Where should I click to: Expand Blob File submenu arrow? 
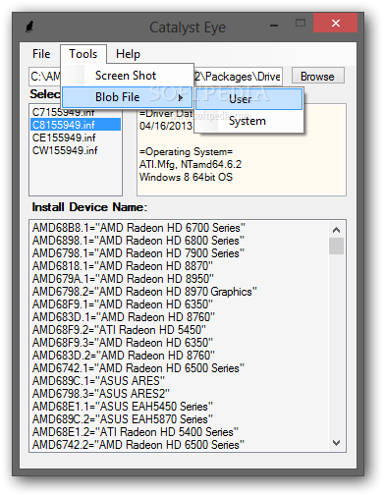(181, 97)
